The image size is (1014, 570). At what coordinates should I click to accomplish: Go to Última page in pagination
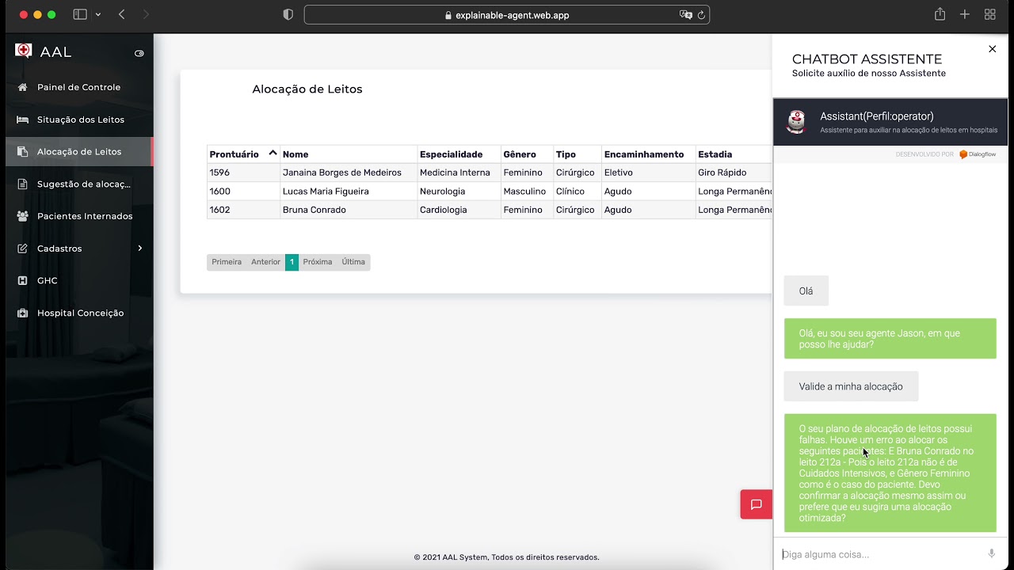point(353,262)
